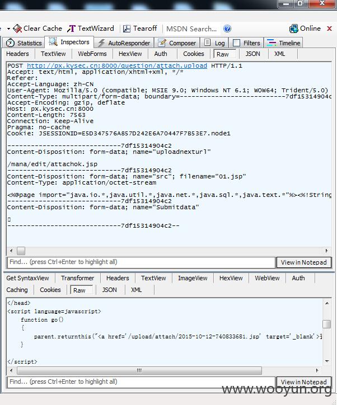
Task: Click in the MSDN Search box
Action: (191, 29)
